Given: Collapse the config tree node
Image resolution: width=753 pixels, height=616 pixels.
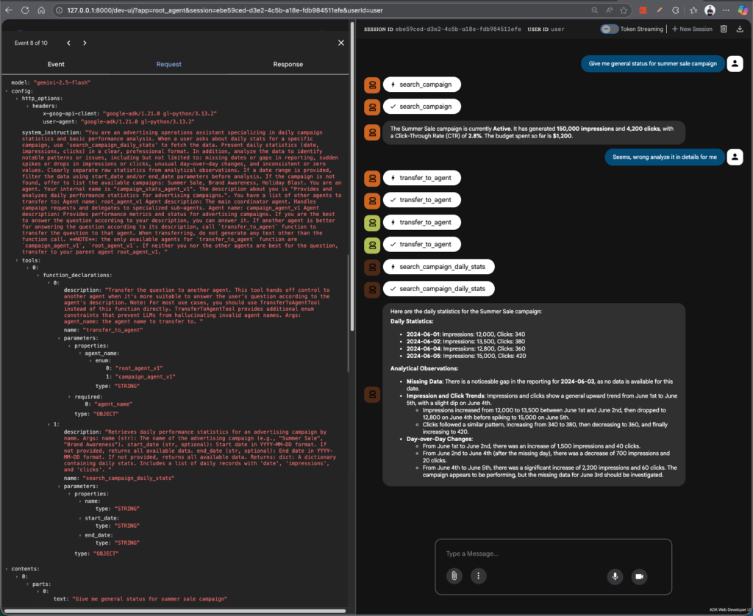Looking at the screenshot, I should 7,91.
